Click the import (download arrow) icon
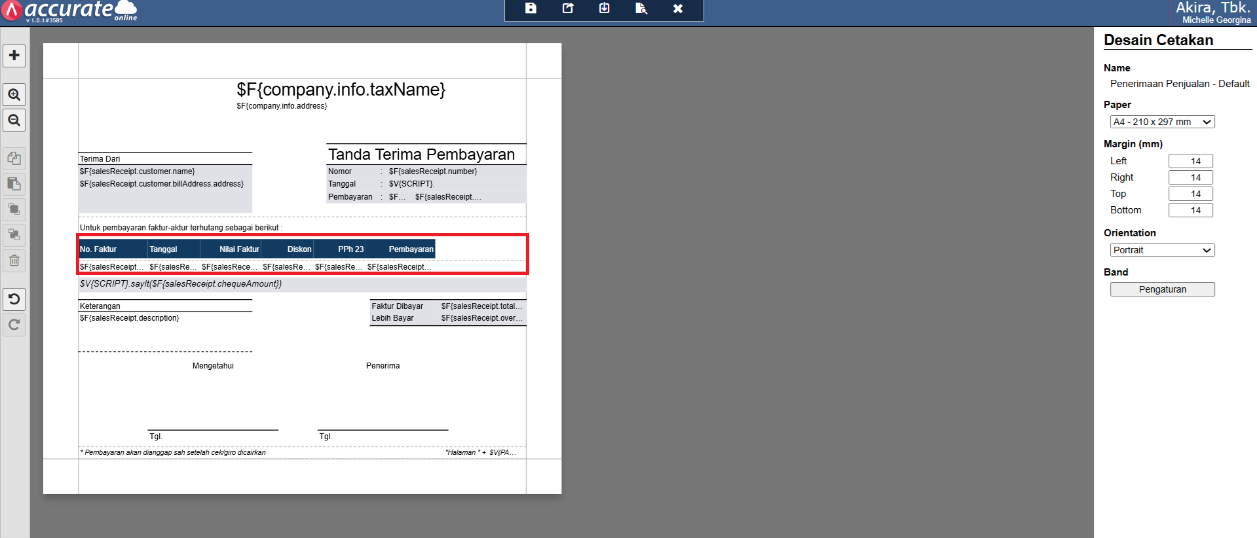The image size is (1257, 538). [604, 9]
